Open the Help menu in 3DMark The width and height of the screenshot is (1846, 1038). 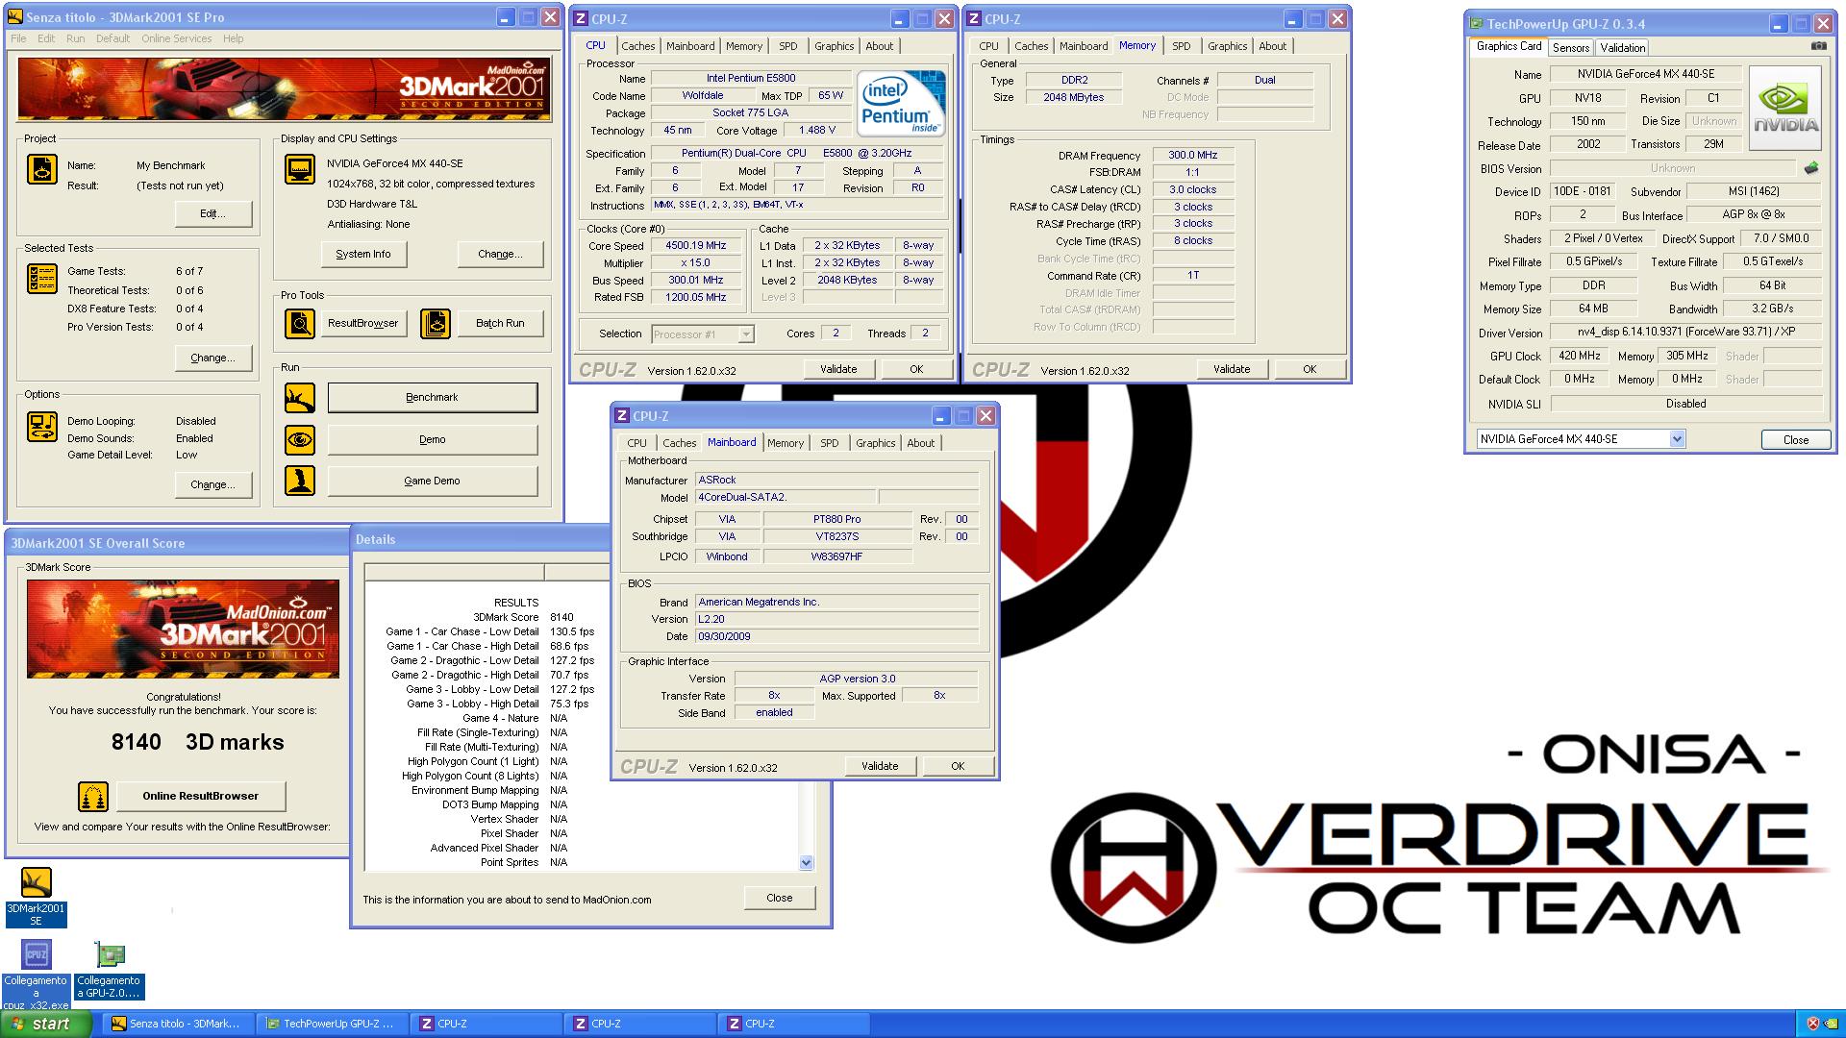point(234,38)
